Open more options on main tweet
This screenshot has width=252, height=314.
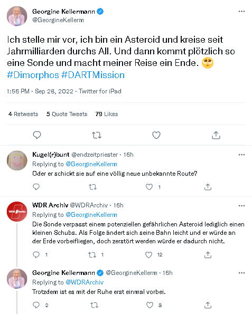pos(241,12)
